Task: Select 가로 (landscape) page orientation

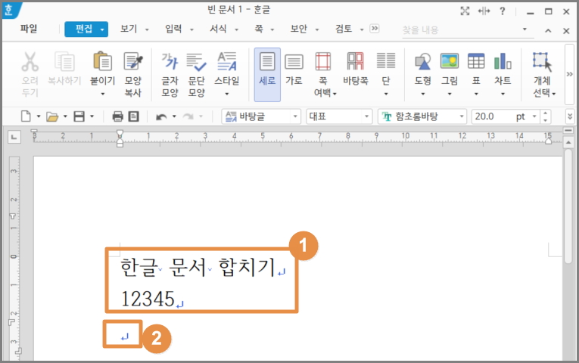Action: click(x=294, y=69)
